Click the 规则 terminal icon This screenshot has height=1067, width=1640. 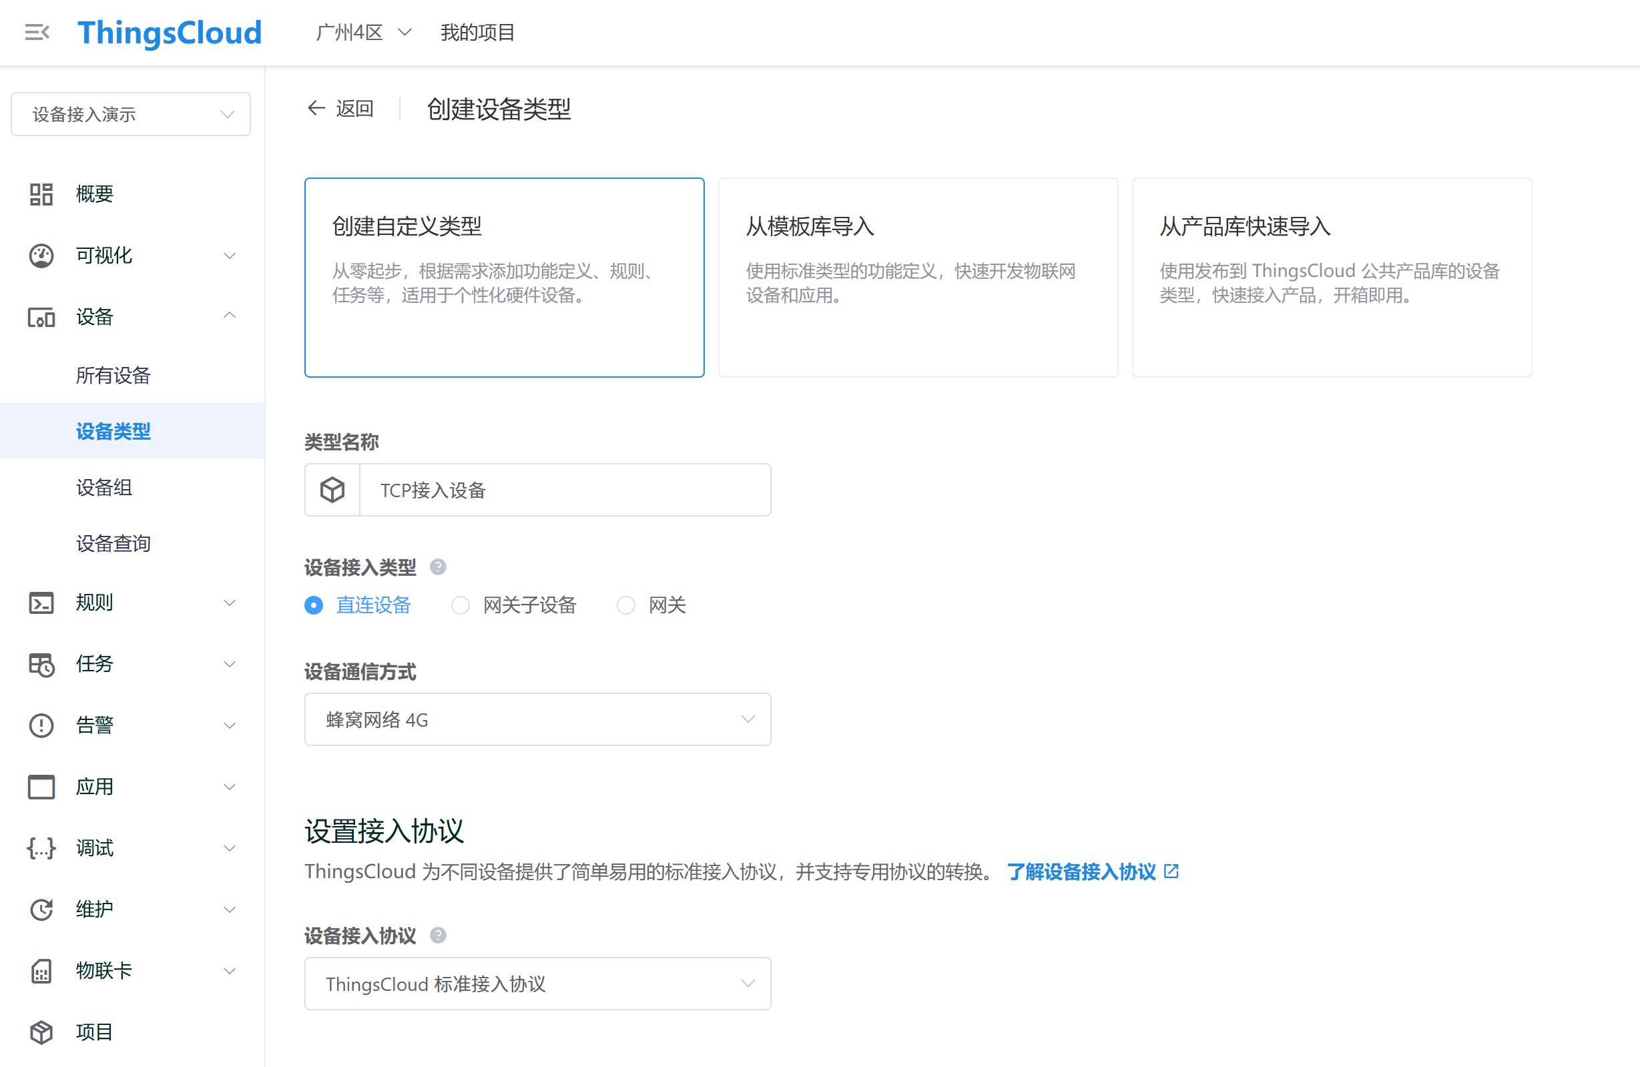pos(41,602)
